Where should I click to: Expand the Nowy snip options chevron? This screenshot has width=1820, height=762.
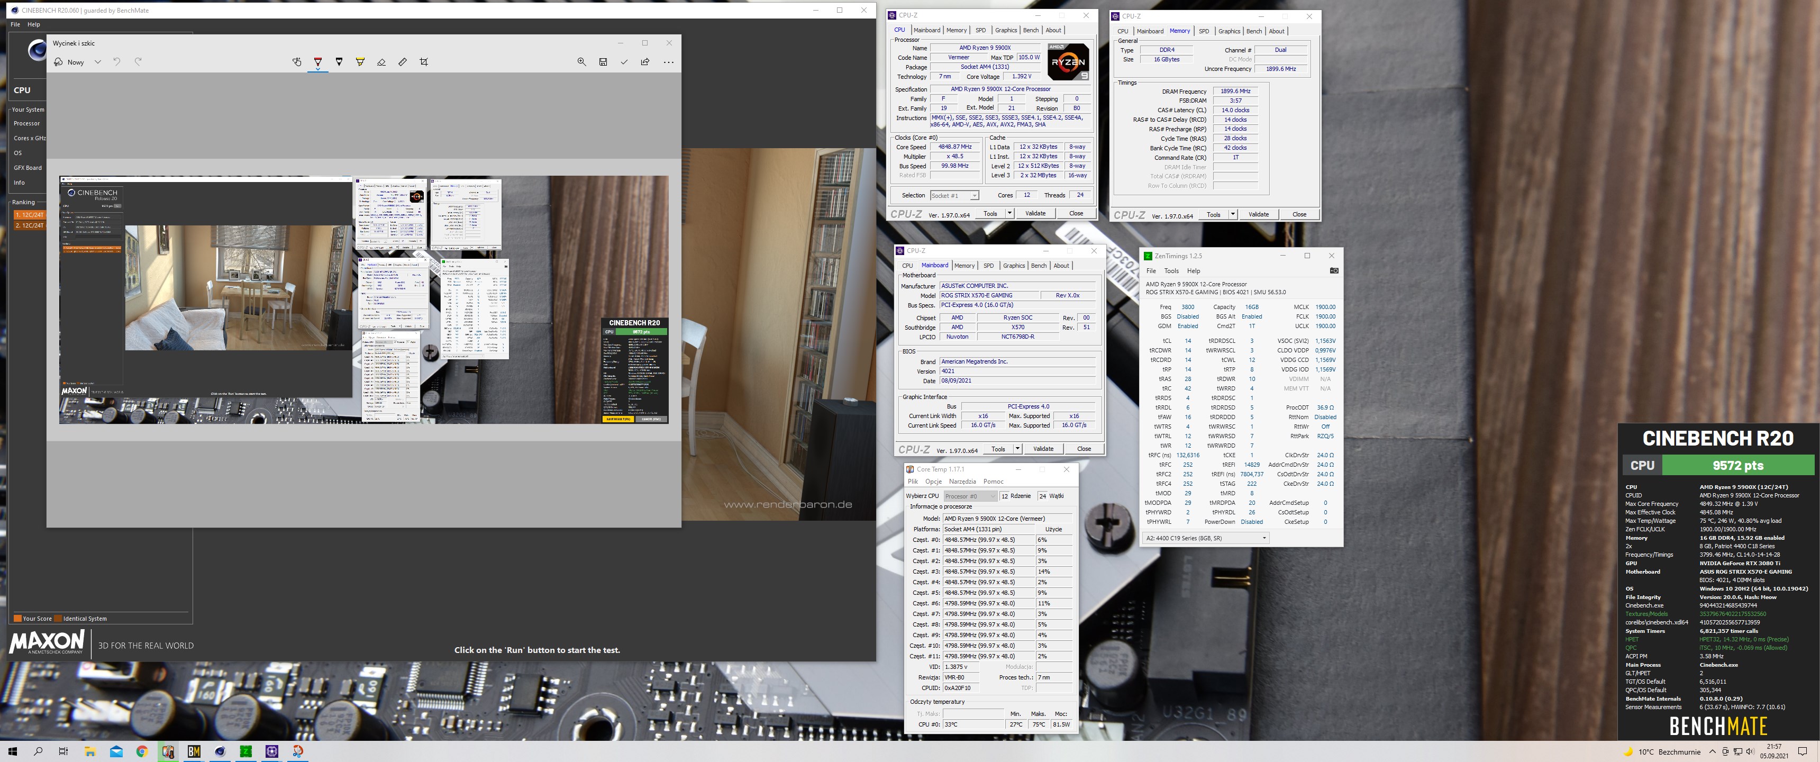pos(97,62)
